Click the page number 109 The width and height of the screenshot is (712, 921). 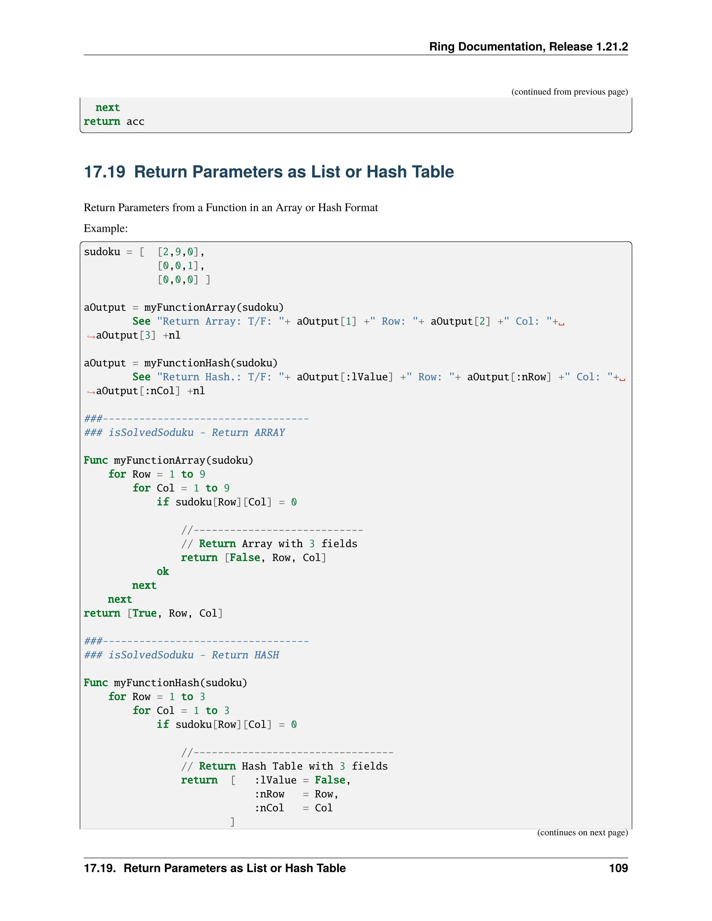point(618,868)
